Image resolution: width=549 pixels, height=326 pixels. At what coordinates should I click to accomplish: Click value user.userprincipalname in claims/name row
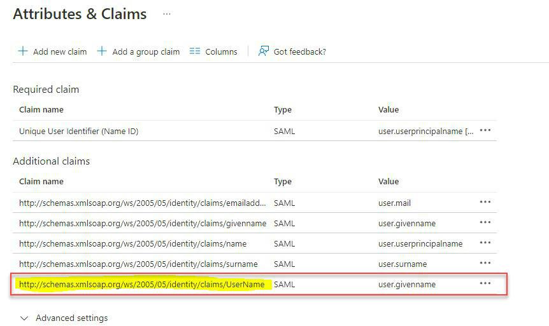click(420, 243)
